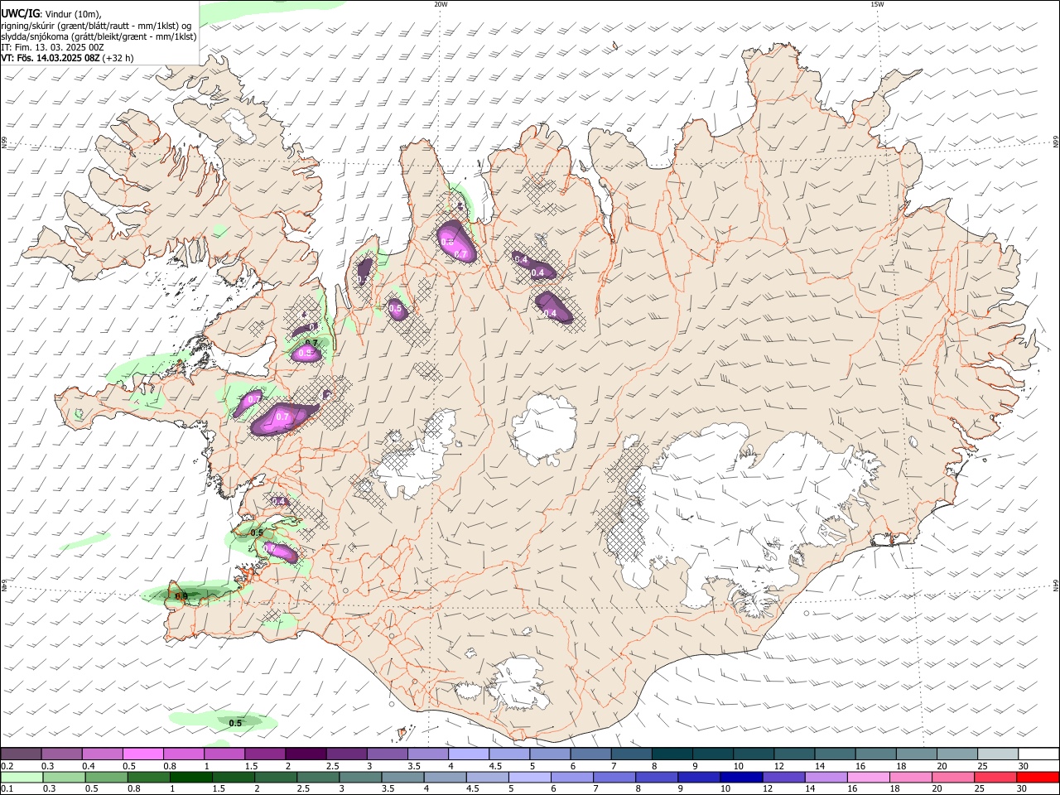Image resolution: width=1060 pixels, height=795 pixels.
Task: Pick the lower legend swatch labeled 8
Action: [x=657, y=778]
